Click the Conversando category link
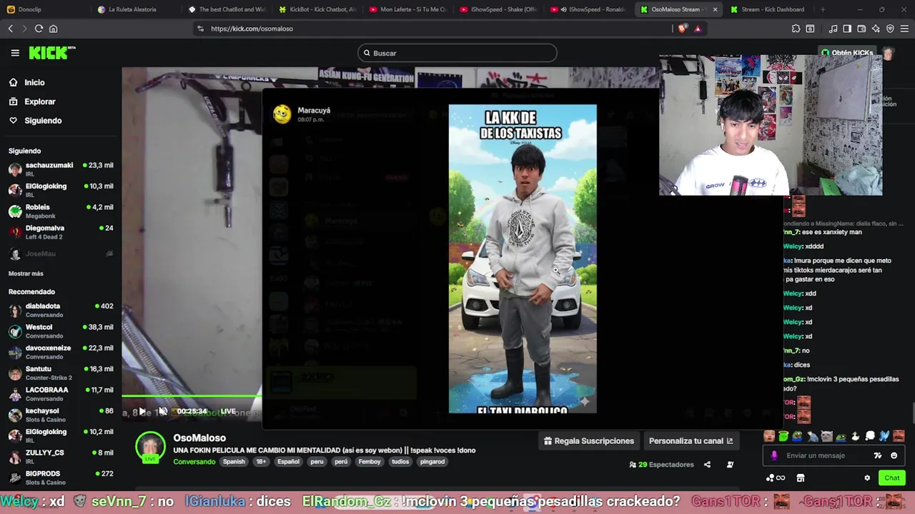915x514 pixels. coord(194,462)
